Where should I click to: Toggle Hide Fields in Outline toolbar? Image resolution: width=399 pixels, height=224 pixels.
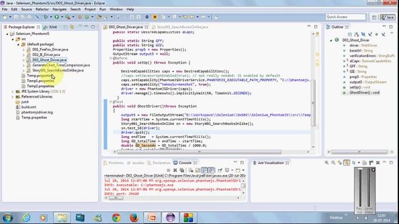point(363,34)
